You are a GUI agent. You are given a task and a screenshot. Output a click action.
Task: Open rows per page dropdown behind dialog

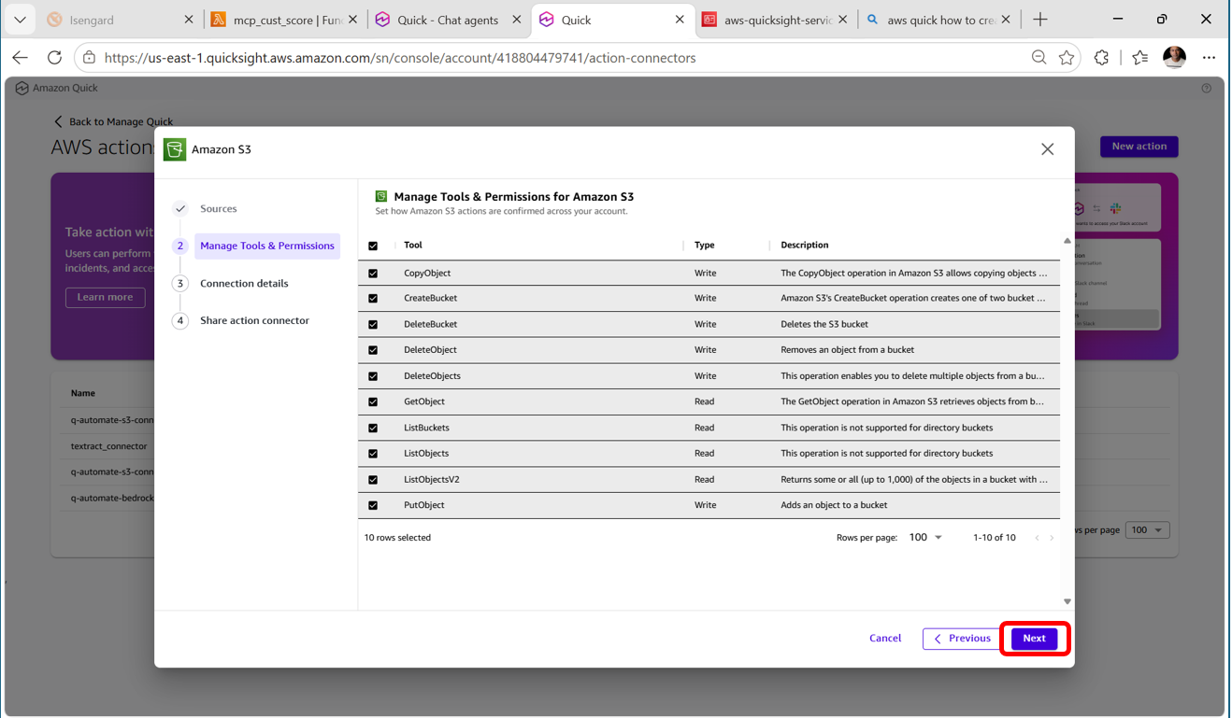click(1147, 530)
